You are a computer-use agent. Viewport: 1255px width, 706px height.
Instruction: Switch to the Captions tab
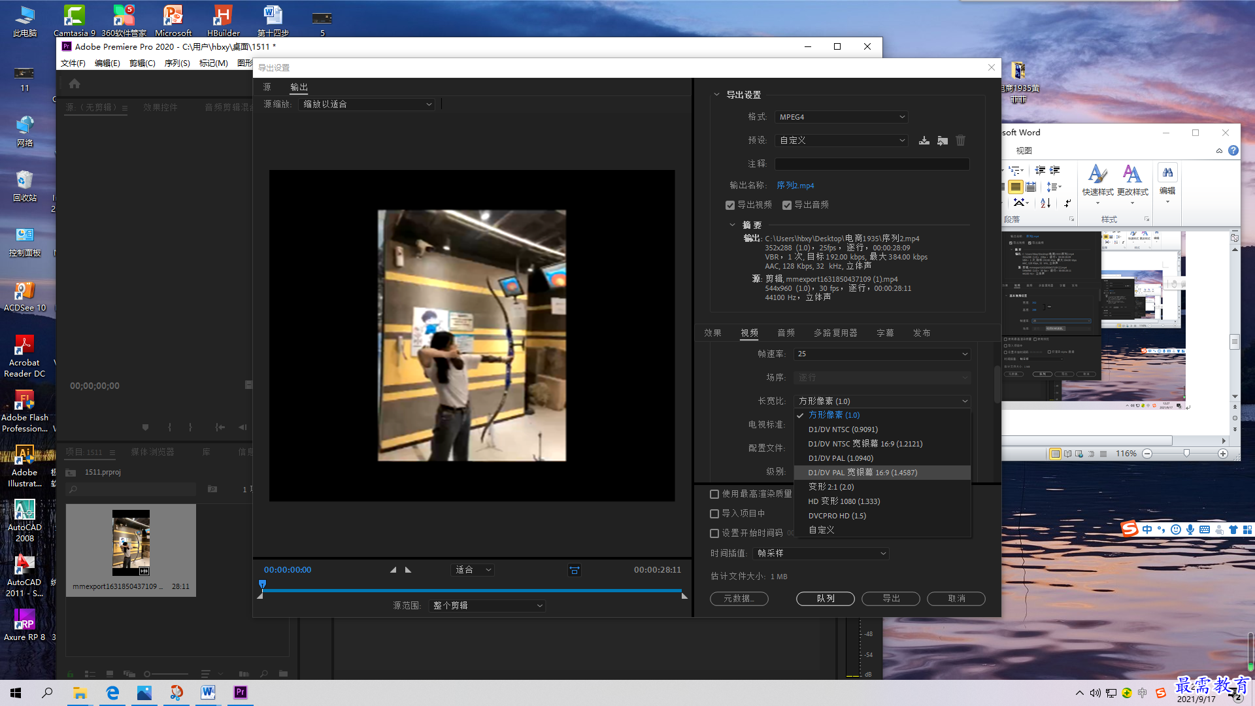885,333
